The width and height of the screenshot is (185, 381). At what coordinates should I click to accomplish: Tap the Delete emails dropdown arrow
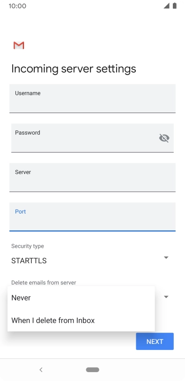(166, 297)
